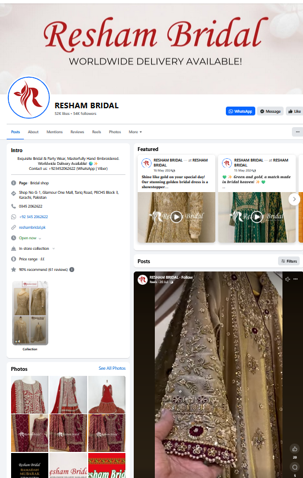
Task: Click the link icon beside reshambridal.pk
Action: coord(13,228)
